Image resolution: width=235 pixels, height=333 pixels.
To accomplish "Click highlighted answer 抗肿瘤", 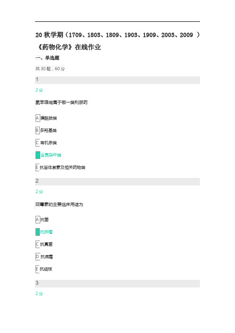I will [44, 232].
